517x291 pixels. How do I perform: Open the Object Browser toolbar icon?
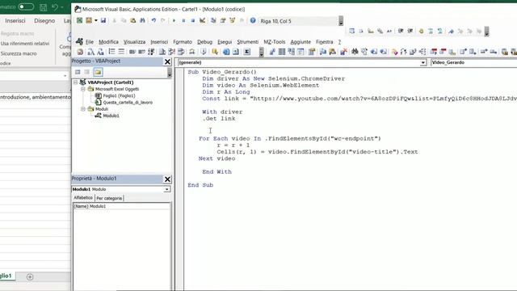(x=232, y=21)
